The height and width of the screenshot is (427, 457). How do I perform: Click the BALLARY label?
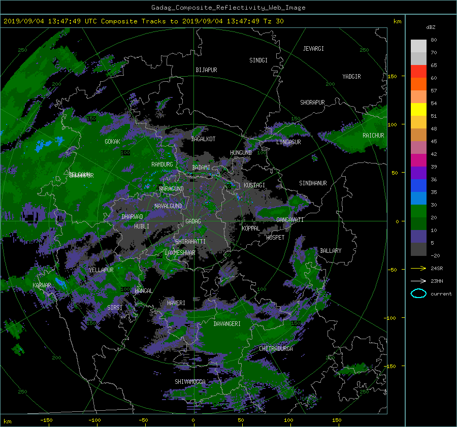tap(331, 251)
